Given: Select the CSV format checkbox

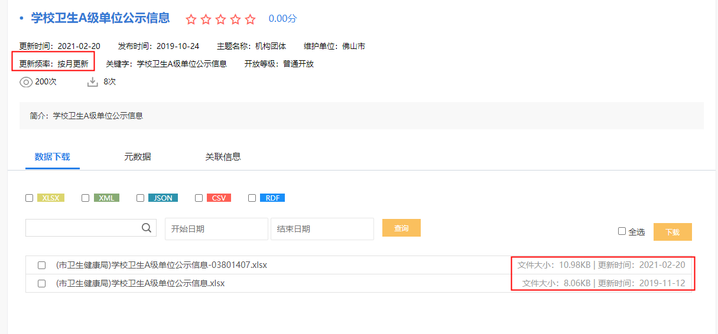Looking at the screenshot, I should pyautogui.click(x=199, y=198).
